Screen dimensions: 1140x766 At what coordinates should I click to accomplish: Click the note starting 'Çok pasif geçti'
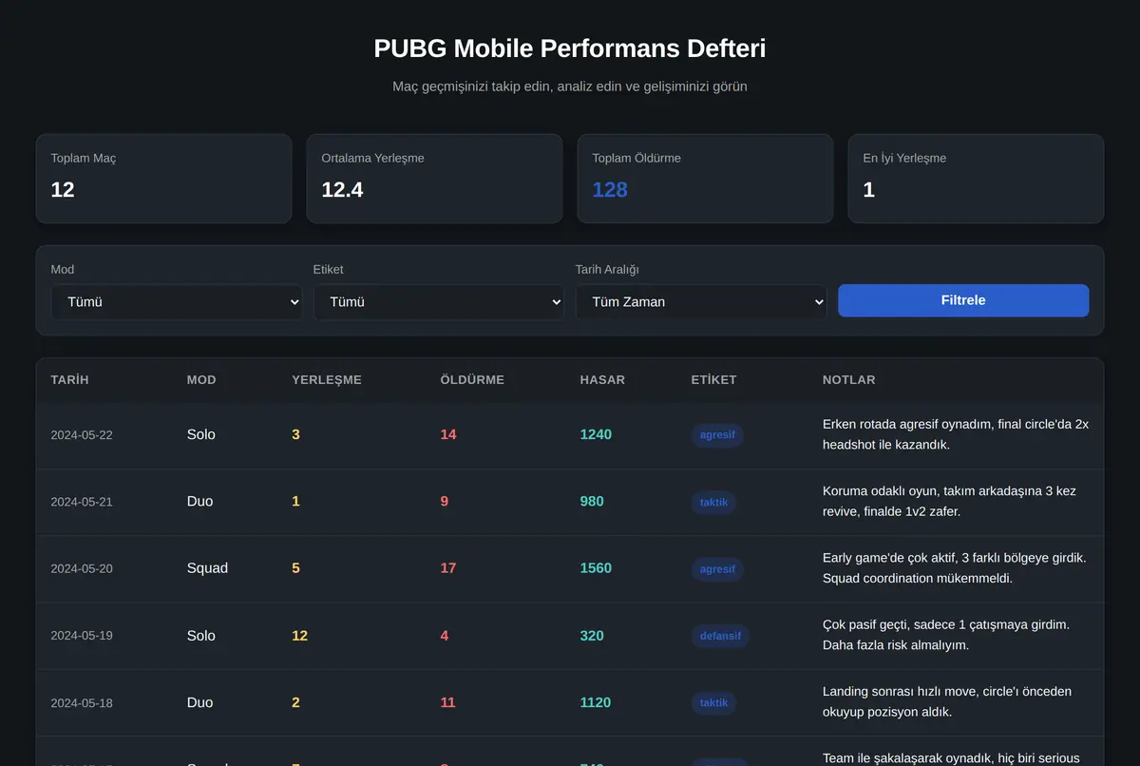[x=946, y=635]
